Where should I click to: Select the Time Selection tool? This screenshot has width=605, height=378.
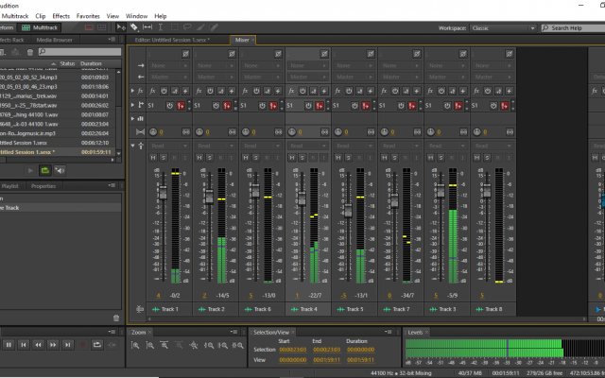(161, 27)
